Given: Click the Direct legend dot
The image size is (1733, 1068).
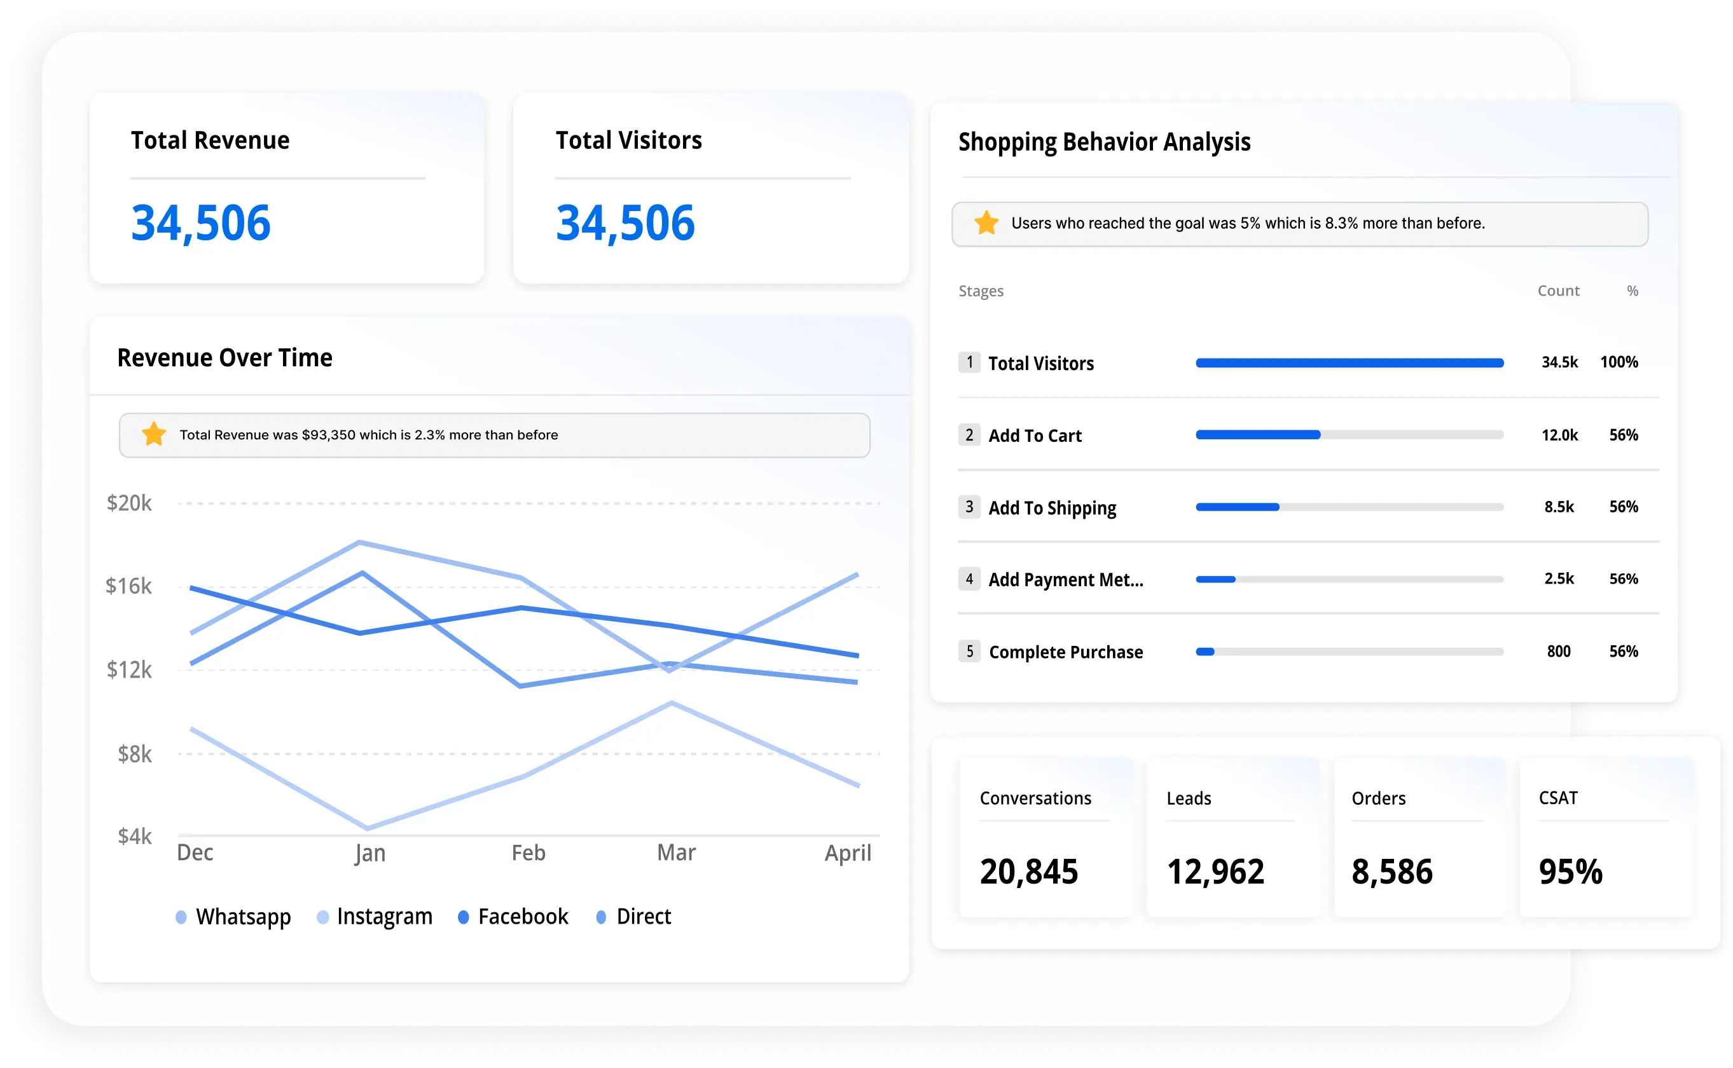Looking at the screenshot, I should click(x=601, y=917).
